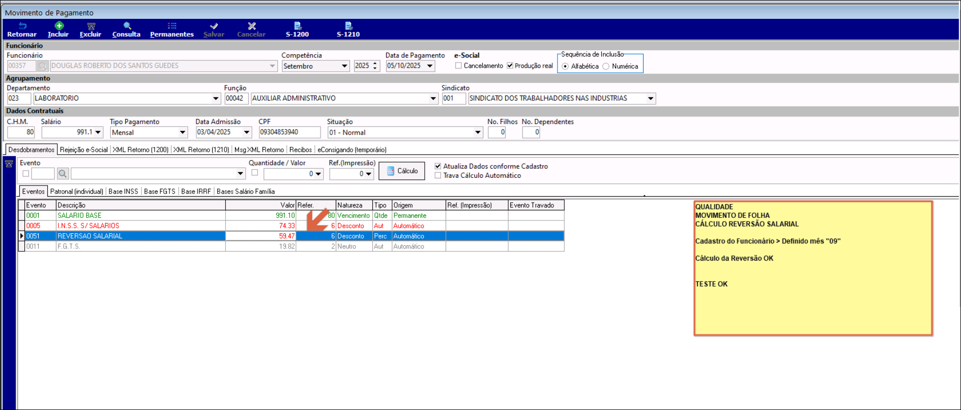The image size is (961, 410).
Task: Open the Situação dropdown list
Action: coord(478,133)
